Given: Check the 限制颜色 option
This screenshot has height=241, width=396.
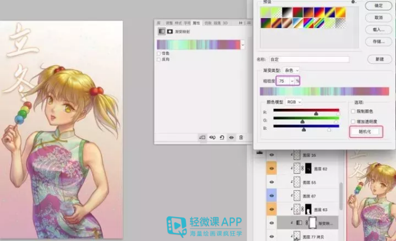Looking at the screenshot, I should coord(353,111).
